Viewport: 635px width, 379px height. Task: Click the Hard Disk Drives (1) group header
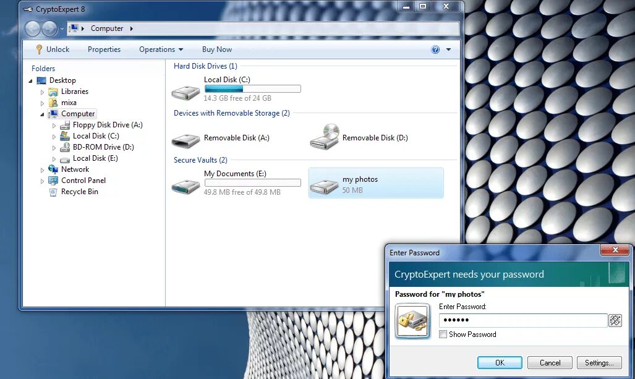pos(205,66)
